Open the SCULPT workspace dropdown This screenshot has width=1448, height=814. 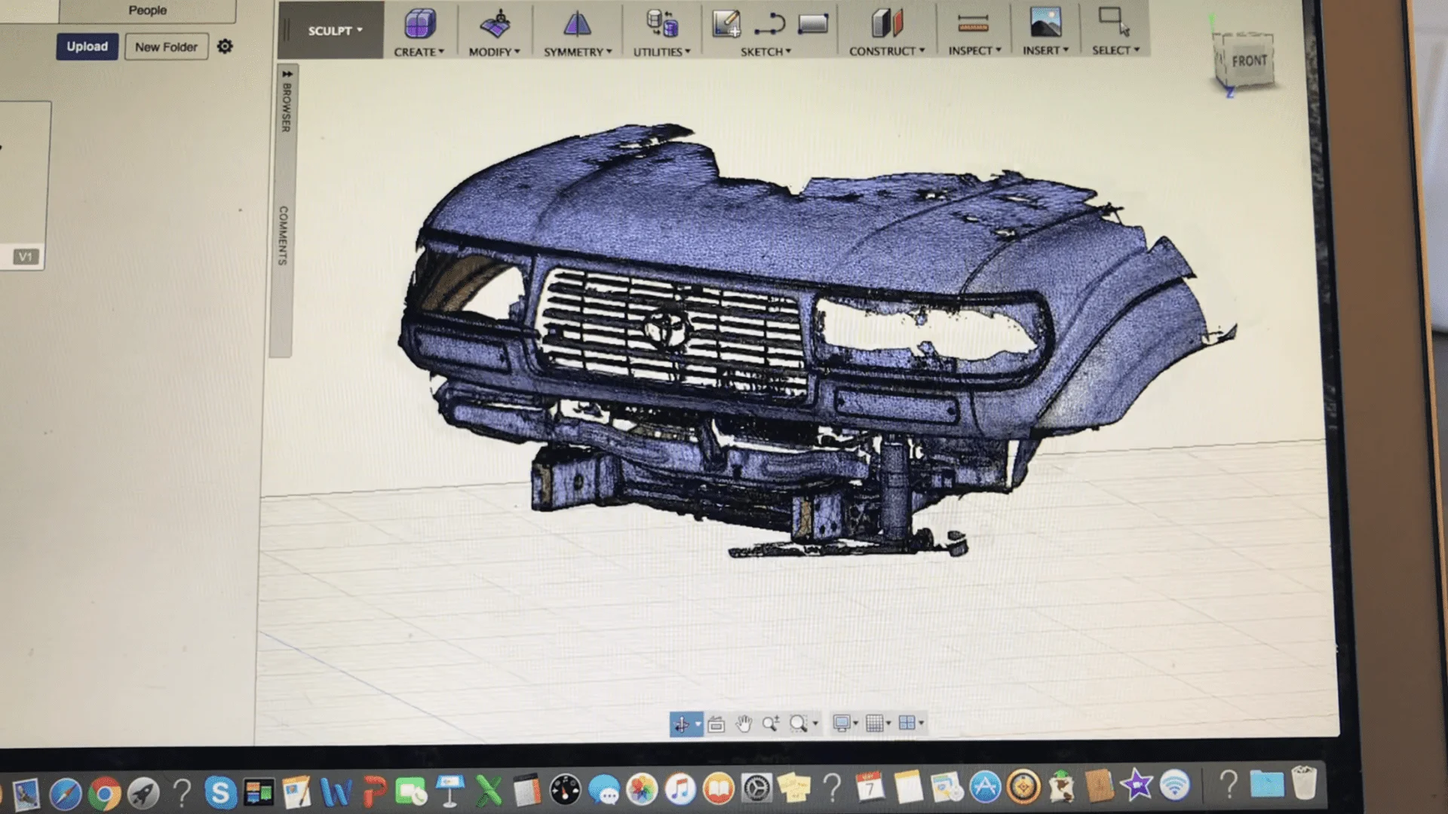click(335, 31)
